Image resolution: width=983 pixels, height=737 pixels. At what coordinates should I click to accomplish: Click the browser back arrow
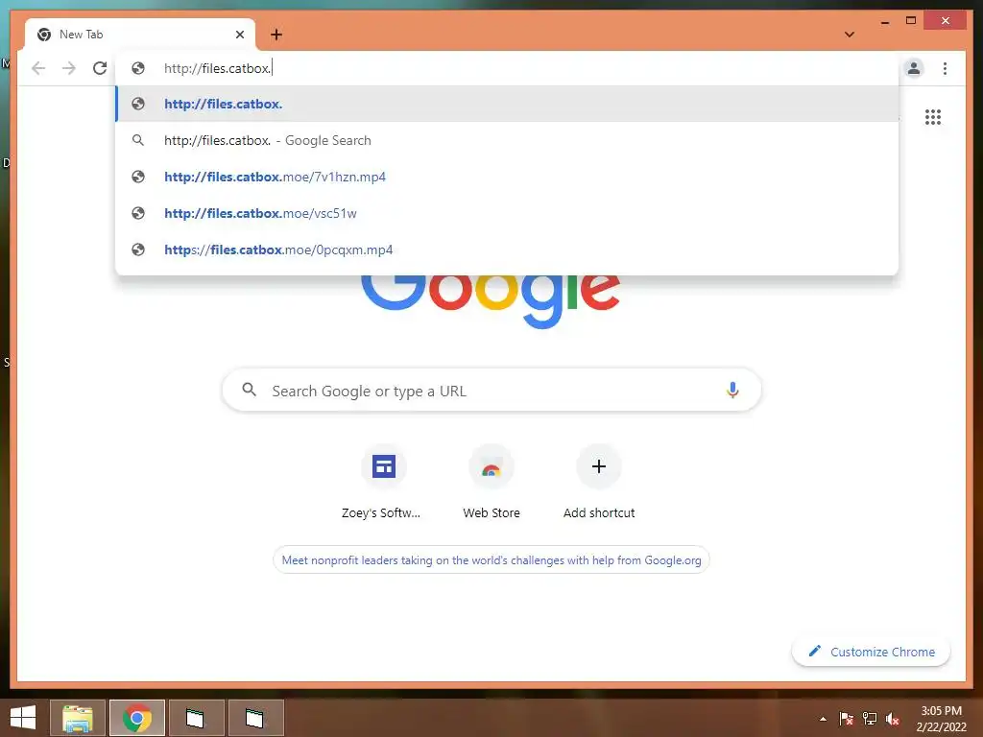coord(38,68)
